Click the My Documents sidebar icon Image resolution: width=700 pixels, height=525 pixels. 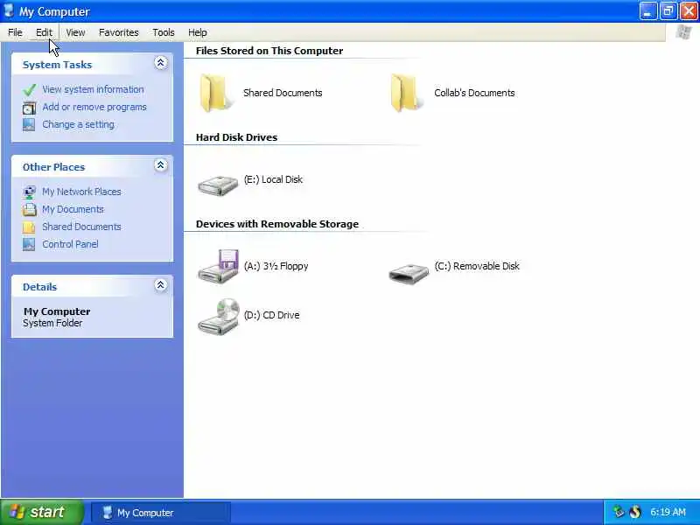(29, 209)
